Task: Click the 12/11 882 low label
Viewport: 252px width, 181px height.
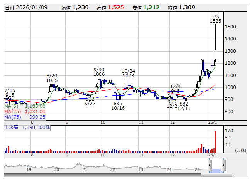Action: coord(184,106)
